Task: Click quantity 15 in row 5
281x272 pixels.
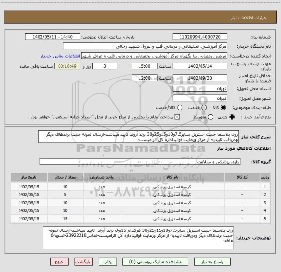Action: pos(65,219)
